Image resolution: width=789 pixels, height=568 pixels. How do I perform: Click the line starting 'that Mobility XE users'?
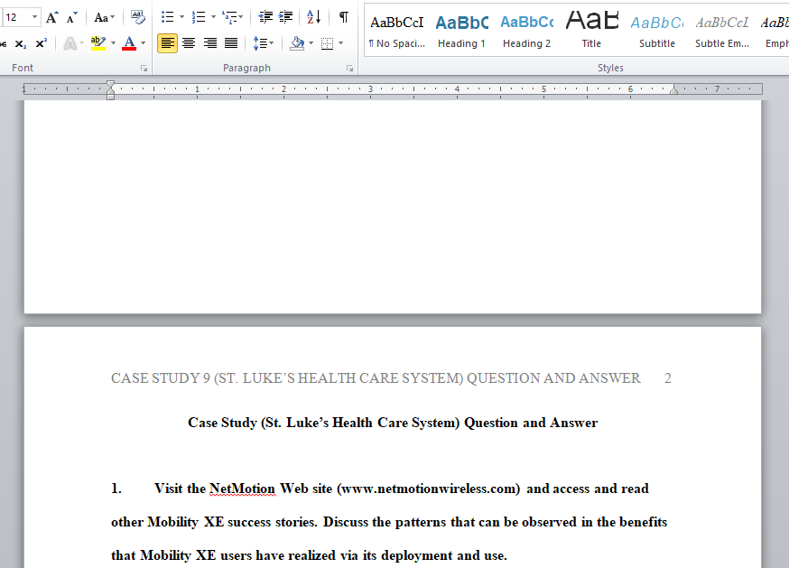(x=309, y=555)
